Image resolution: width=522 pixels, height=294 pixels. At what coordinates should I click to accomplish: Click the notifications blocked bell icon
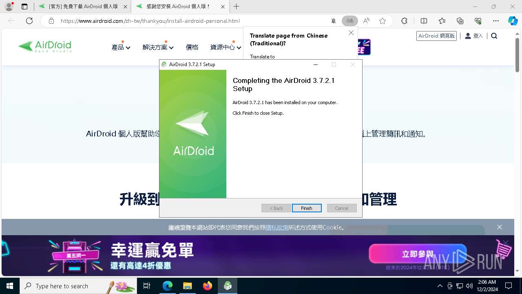coord(334,21)
